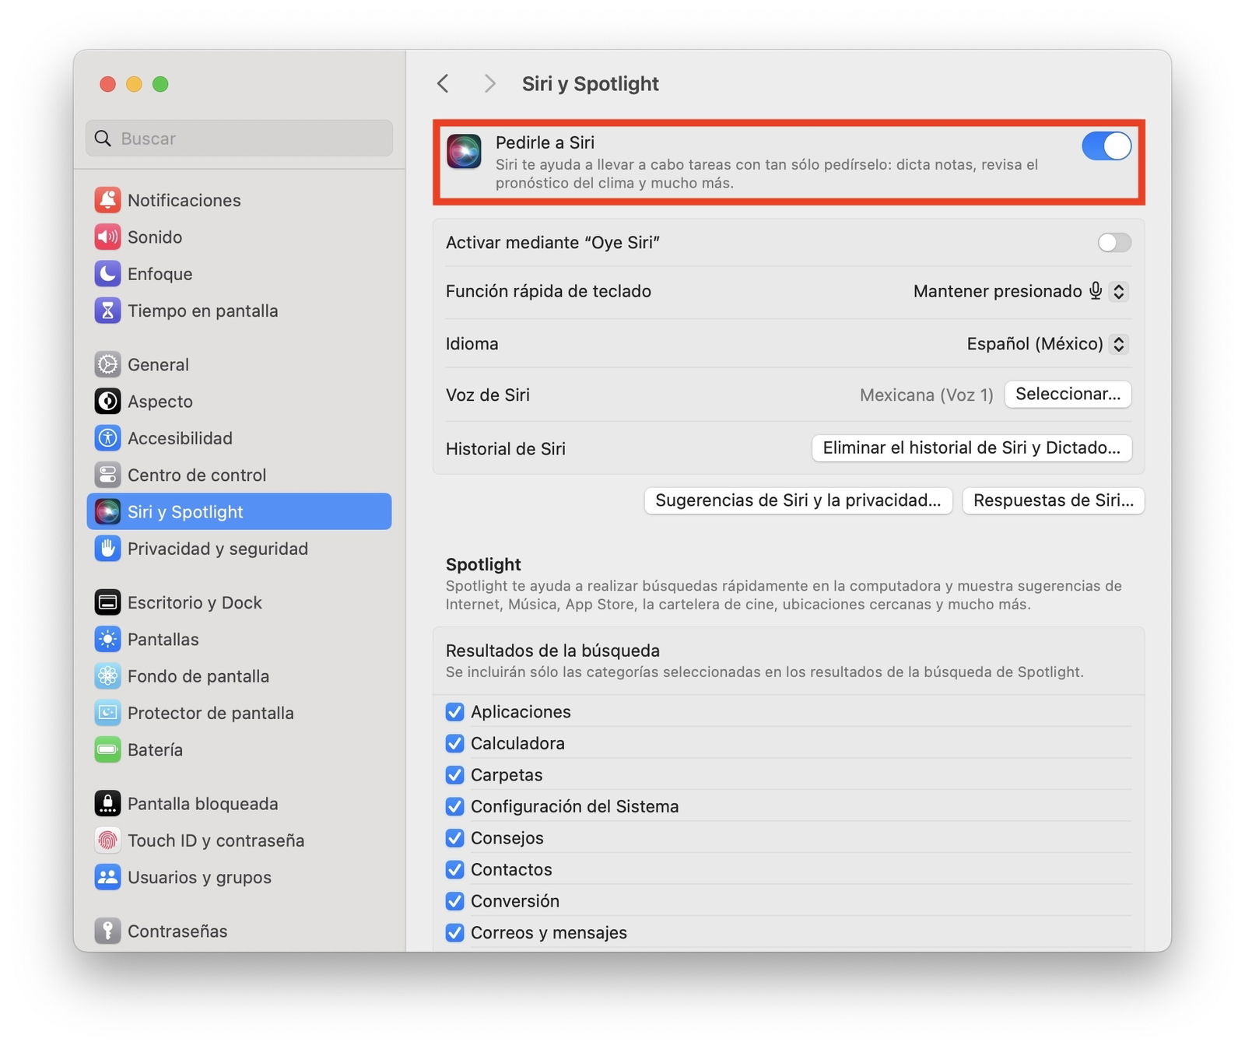Click the Contraseñas key icon
The image size is (1245, 1049).
click(107, 931)
